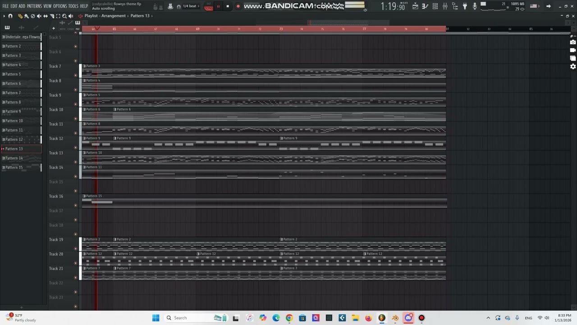Expand the Pattern 13 selector arrow
Image resolution: width=577 pixels, height=325 pixels.
click(151, 16)
